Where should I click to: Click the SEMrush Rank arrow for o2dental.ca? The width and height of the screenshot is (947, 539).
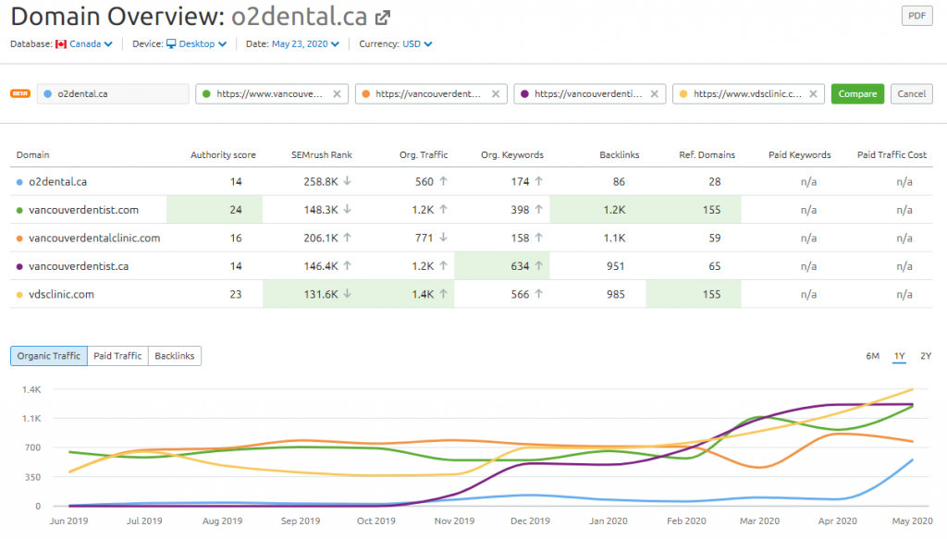[x=348, y=181]
